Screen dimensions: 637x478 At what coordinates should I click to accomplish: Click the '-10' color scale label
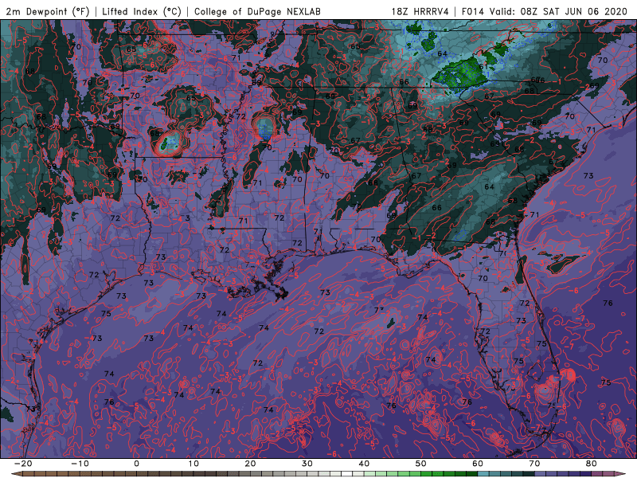(x=80, y=464)
